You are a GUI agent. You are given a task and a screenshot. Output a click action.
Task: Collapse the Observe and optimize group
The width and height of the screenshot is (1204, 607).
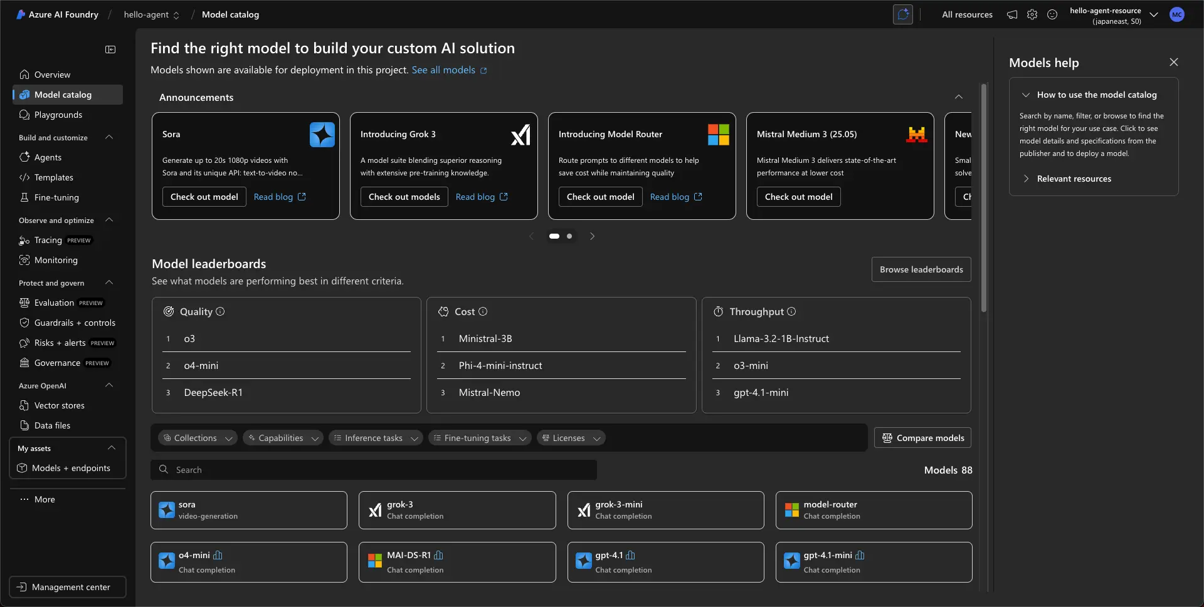(x=109, y=220)
